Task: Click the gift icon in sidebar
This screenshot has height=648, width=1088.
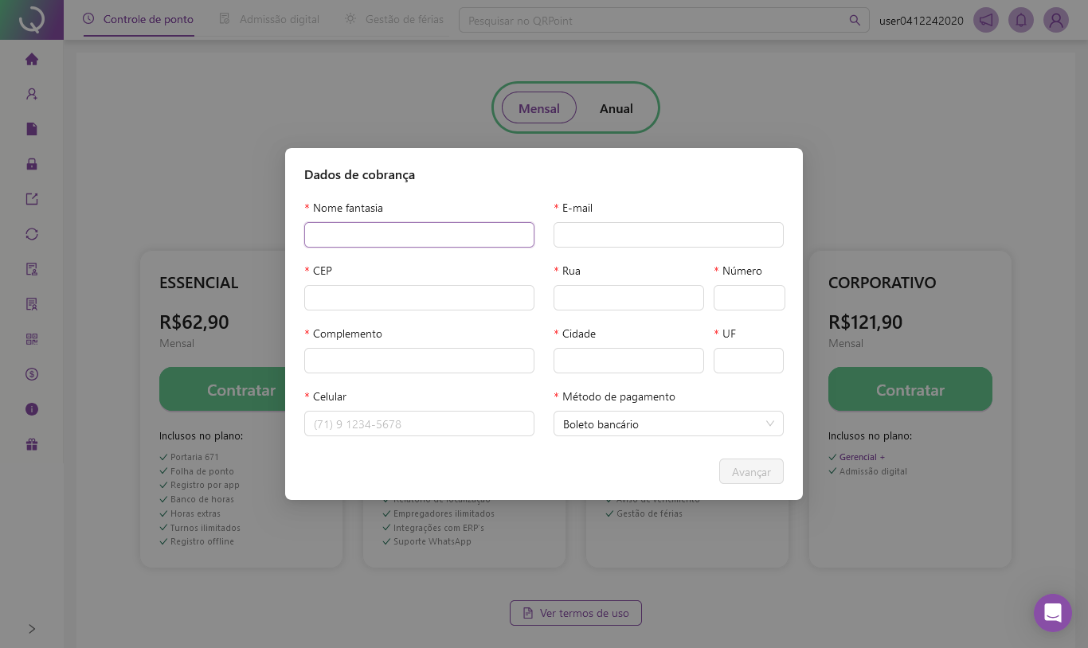Action: pyautogui.click(x=32, y=444)
